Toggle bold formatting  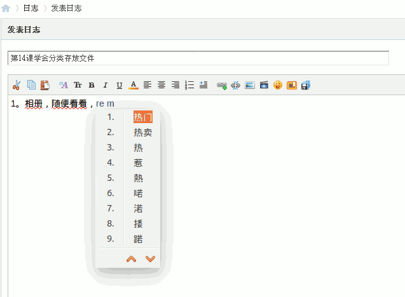point(92,85)
